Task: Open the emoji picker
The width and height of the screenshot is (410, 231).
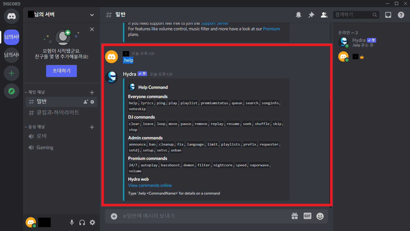Action: point(320,216)
